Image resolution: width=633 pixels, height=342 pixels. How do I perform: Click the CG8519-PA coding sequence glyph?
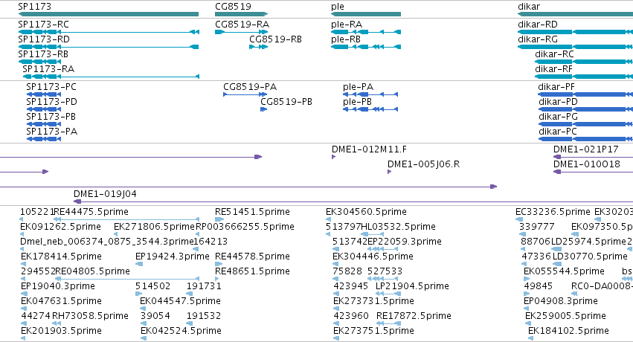245,94
